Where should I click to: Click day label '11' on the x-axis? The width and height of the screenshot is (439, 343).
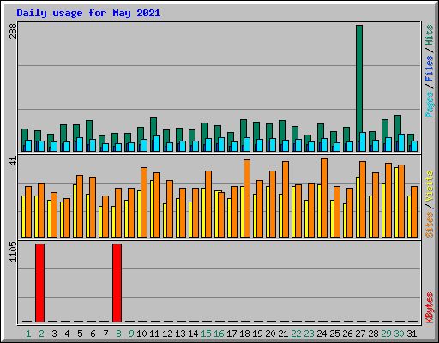[154, 334]
